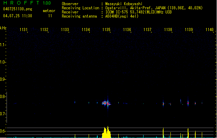Click the 1134 time axis label
Image resolution: width=217 pixels, height=138 pixels.
pyautogui.click(x=86, y=30)
